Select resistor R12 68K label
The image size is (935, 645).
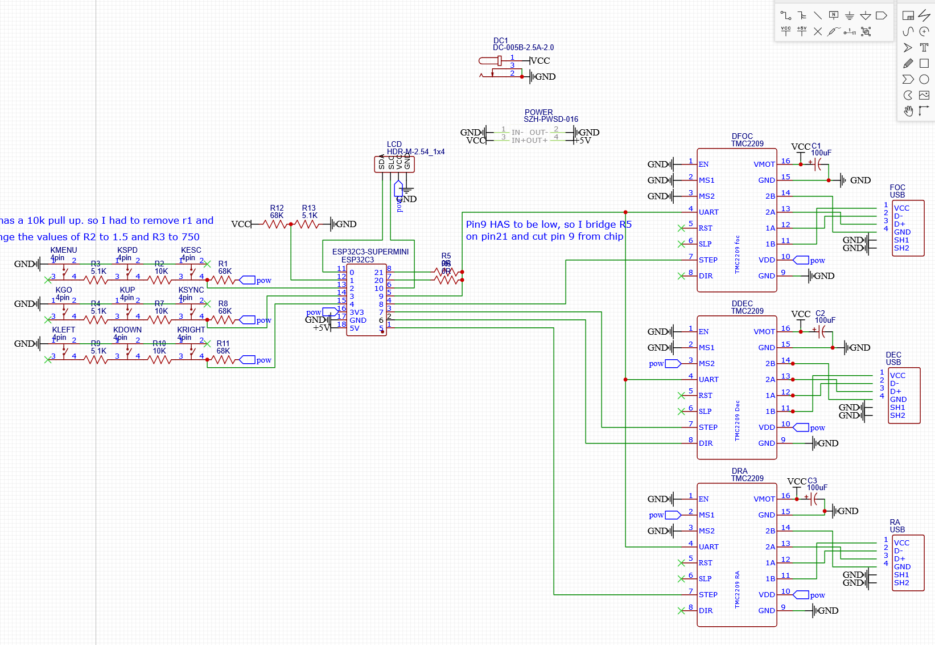[x=277, y=212]
